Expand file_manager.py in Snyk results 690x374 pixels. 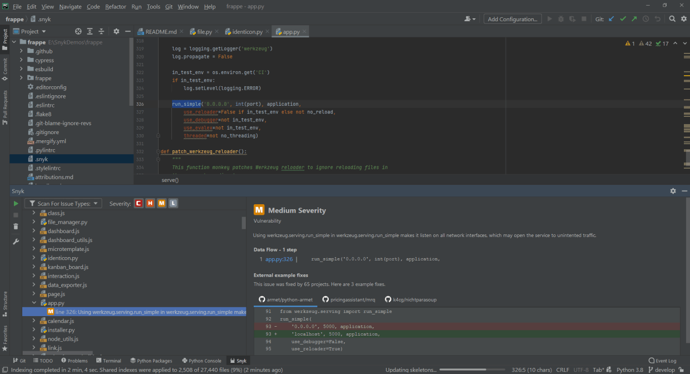tap(34, 222)
